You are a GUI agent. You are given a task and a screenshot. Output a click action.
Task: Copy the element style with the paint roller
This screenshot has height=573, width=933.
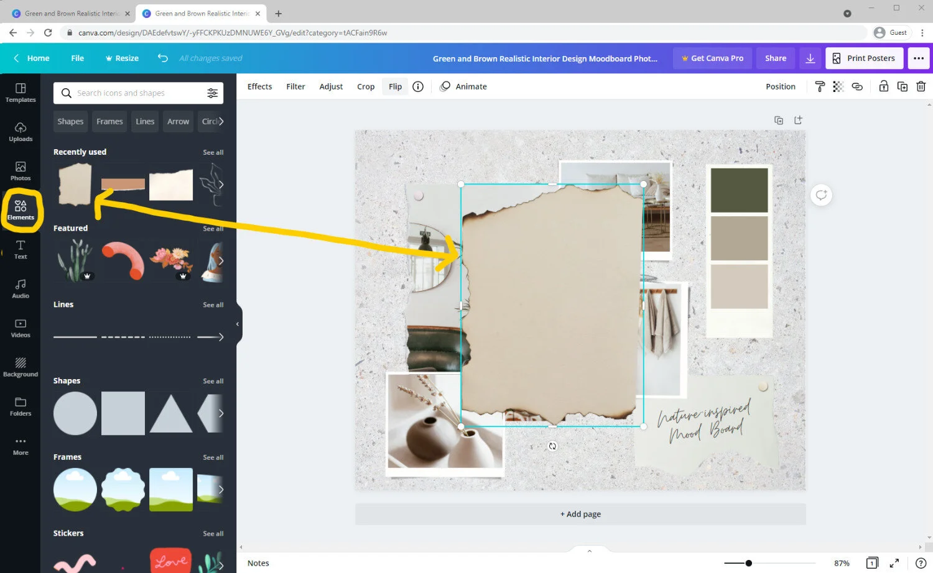pos(819,86)
